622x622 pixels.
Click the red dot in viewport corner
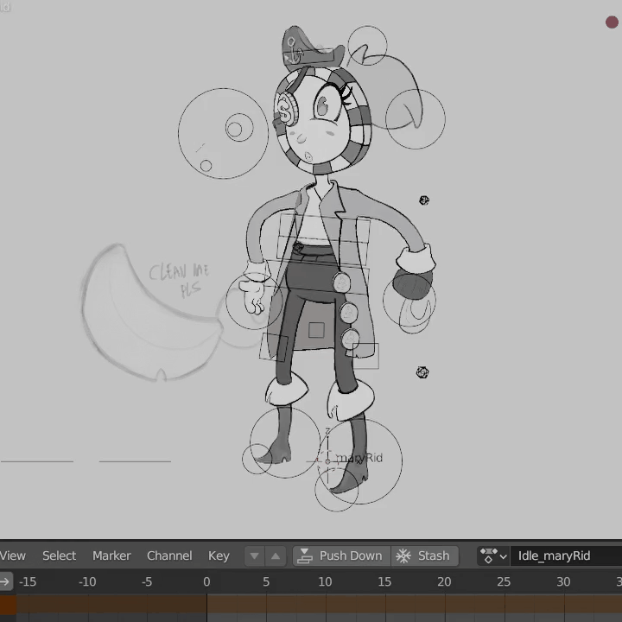612,22
